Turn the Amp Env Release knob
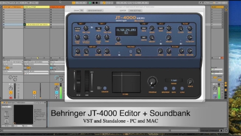Viewport: 241px width, 136px height. (x=107, y=51)
